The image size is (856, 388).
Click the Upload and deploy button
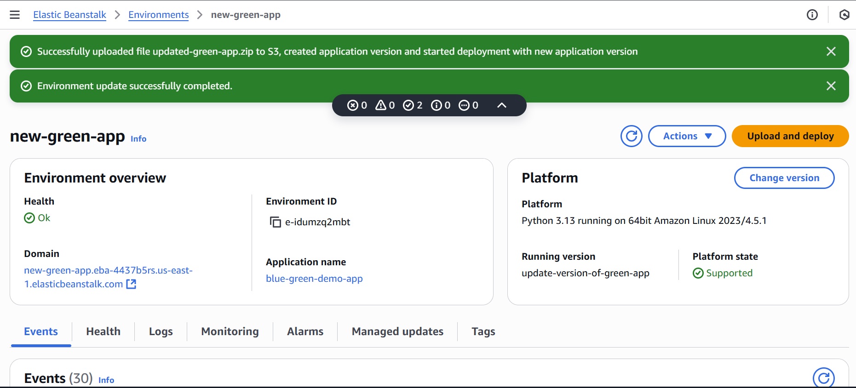(x=790, y=136)
